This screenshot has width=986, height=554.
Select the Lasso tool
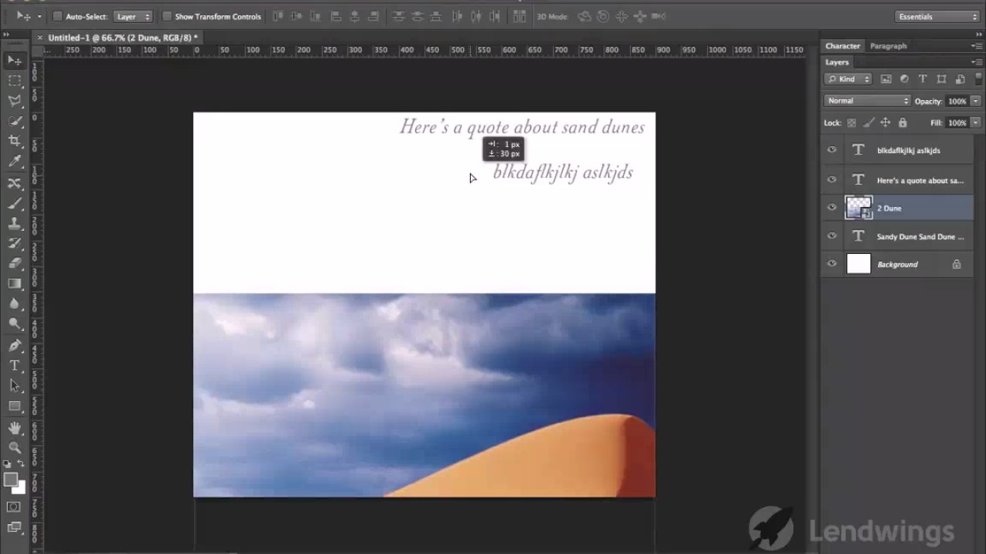point(15,101)
